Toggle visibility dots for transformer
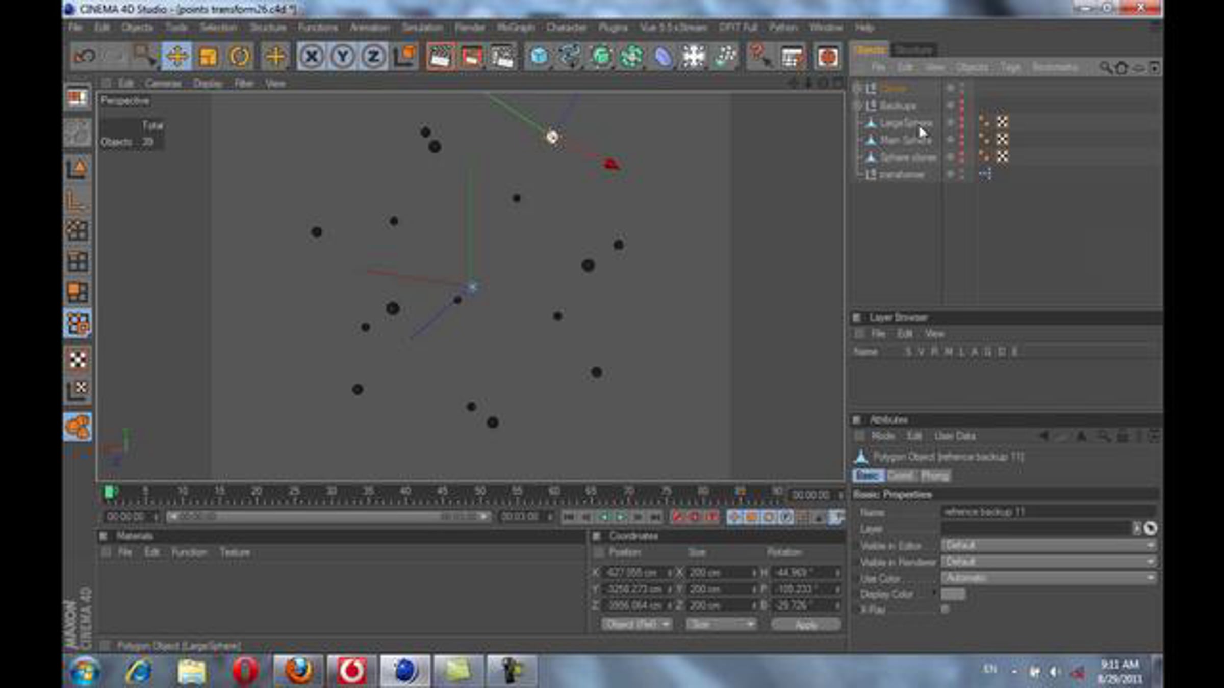 click(x=961, y=174)
